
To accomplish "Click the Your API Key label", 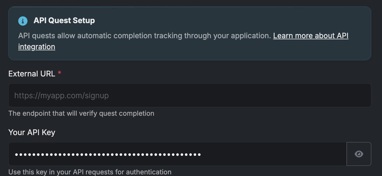I will click(x=32, y=132).
